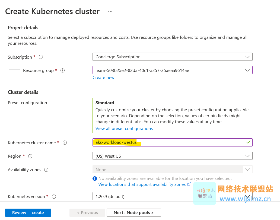Open the Region dropdown showing West US
The height and width of the screenshot is (220, 280).
click(x=172, y=156)
